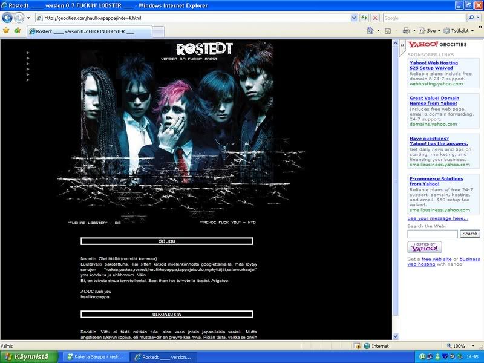Screen dimensions: 484x363
Task: Click the 14:45 system clock
Action: 473,357
